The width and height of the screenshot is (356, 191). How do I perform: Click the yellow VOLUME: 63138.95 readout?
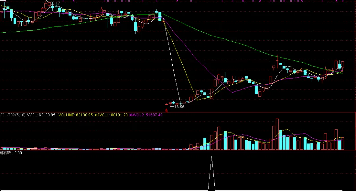75,115
